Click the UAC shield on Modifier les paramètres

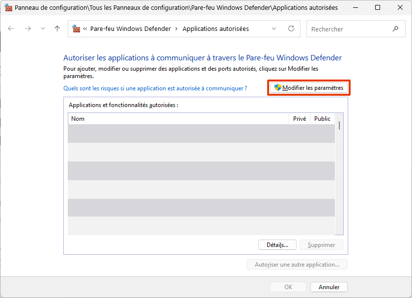pos(277,87)
